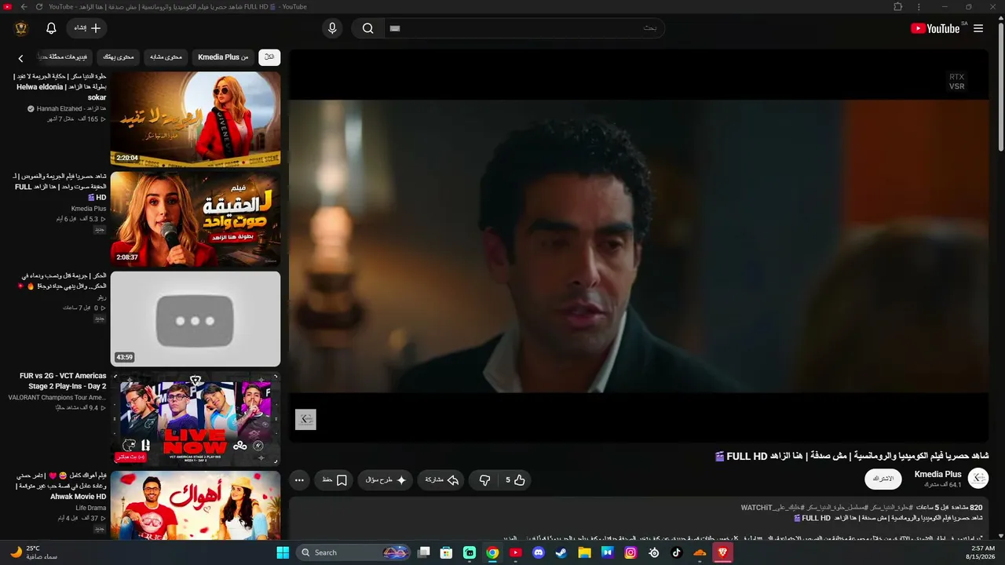This screenshot has height=565, width=1005.
Task: Expand more filter chips with the chevron
Action: point(21,58)
